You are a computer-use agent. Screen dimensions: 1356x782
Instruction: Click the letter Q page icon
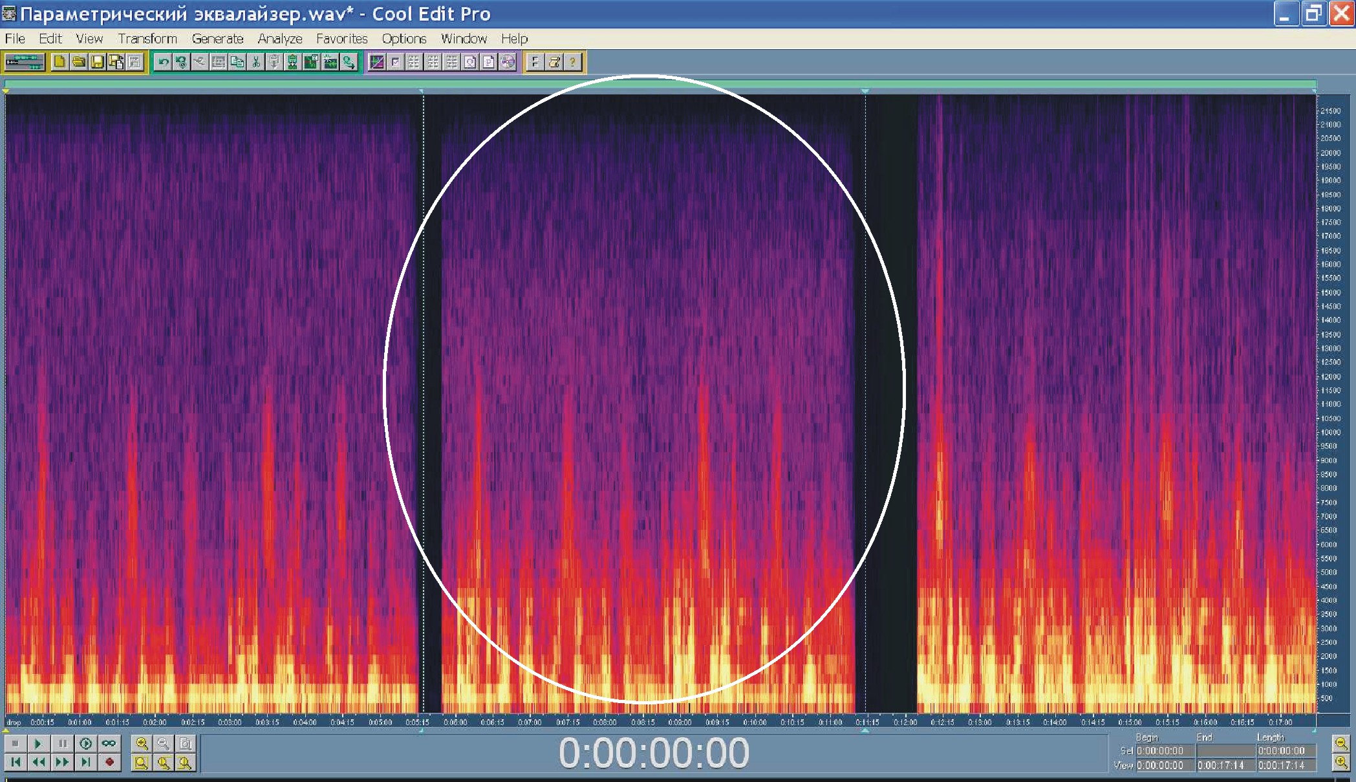[470, 62]
